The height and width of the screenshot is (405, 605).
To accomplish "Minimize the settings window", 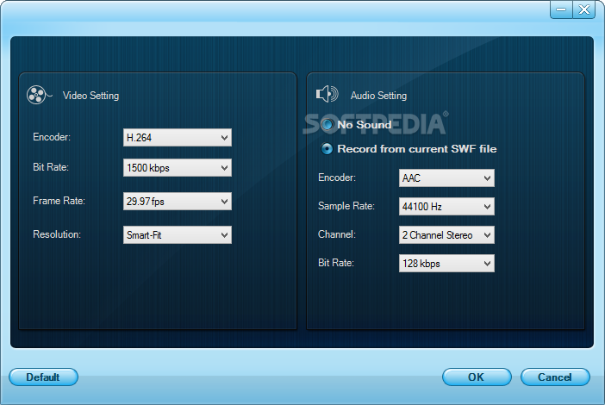I will pyautogui.click(x=561, y=9).
